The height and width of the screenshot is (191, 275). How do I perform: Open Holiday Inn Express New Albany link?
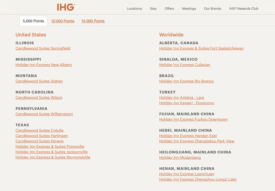(x=44, y=65)
